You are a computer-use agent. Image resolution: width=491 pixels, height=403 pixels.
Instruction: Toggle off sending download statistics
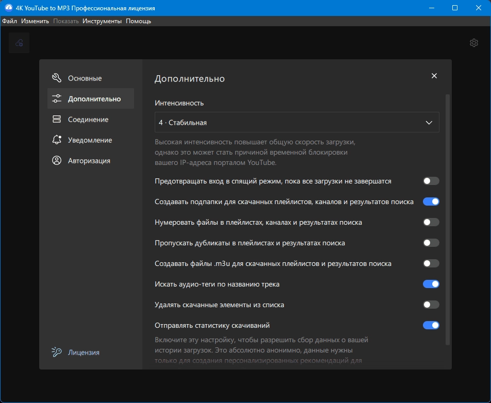pyautogui.click(x=431, y=325)
